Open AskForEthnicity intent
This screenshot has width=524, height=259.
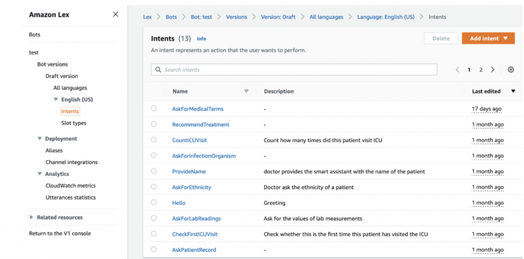pos(192,187)
